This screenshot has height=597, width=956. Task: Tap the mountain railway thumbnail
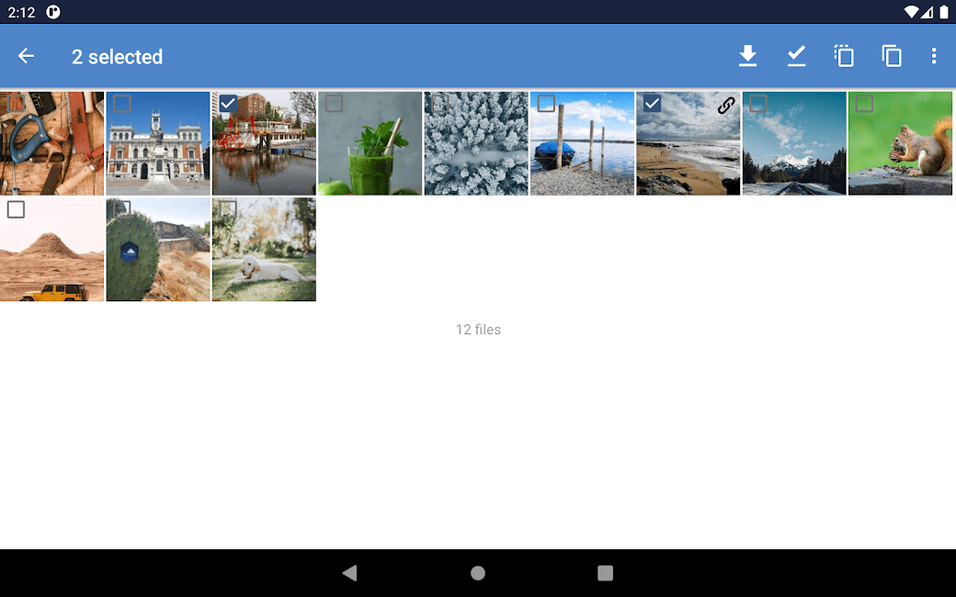[x=794, y=144]
